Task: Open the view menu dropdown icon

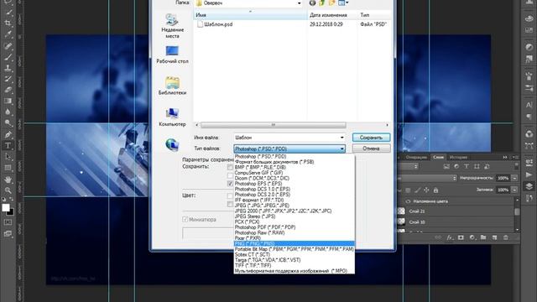Action: [x=343, y=3]
